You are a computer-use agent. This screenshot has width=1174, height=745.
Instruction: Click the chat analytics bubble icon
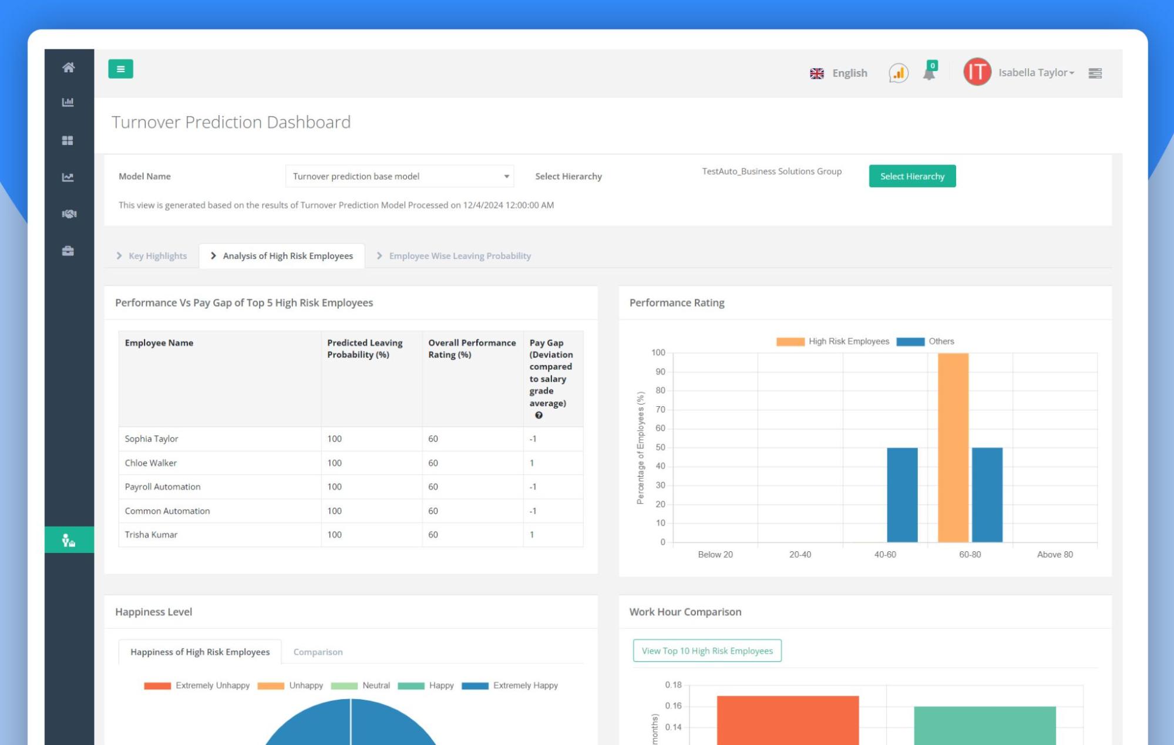897,72
